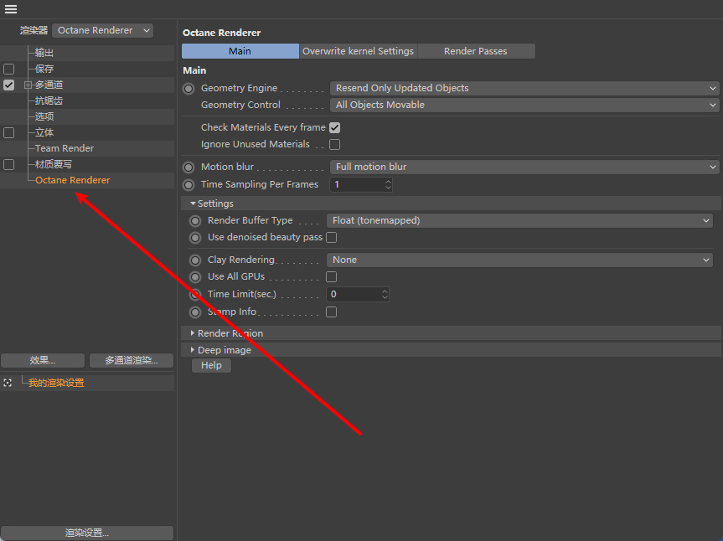Viewport: 723px width, 541px height.
Task: Click the 渲染设置... button
Action: click(x=87, y=533)
